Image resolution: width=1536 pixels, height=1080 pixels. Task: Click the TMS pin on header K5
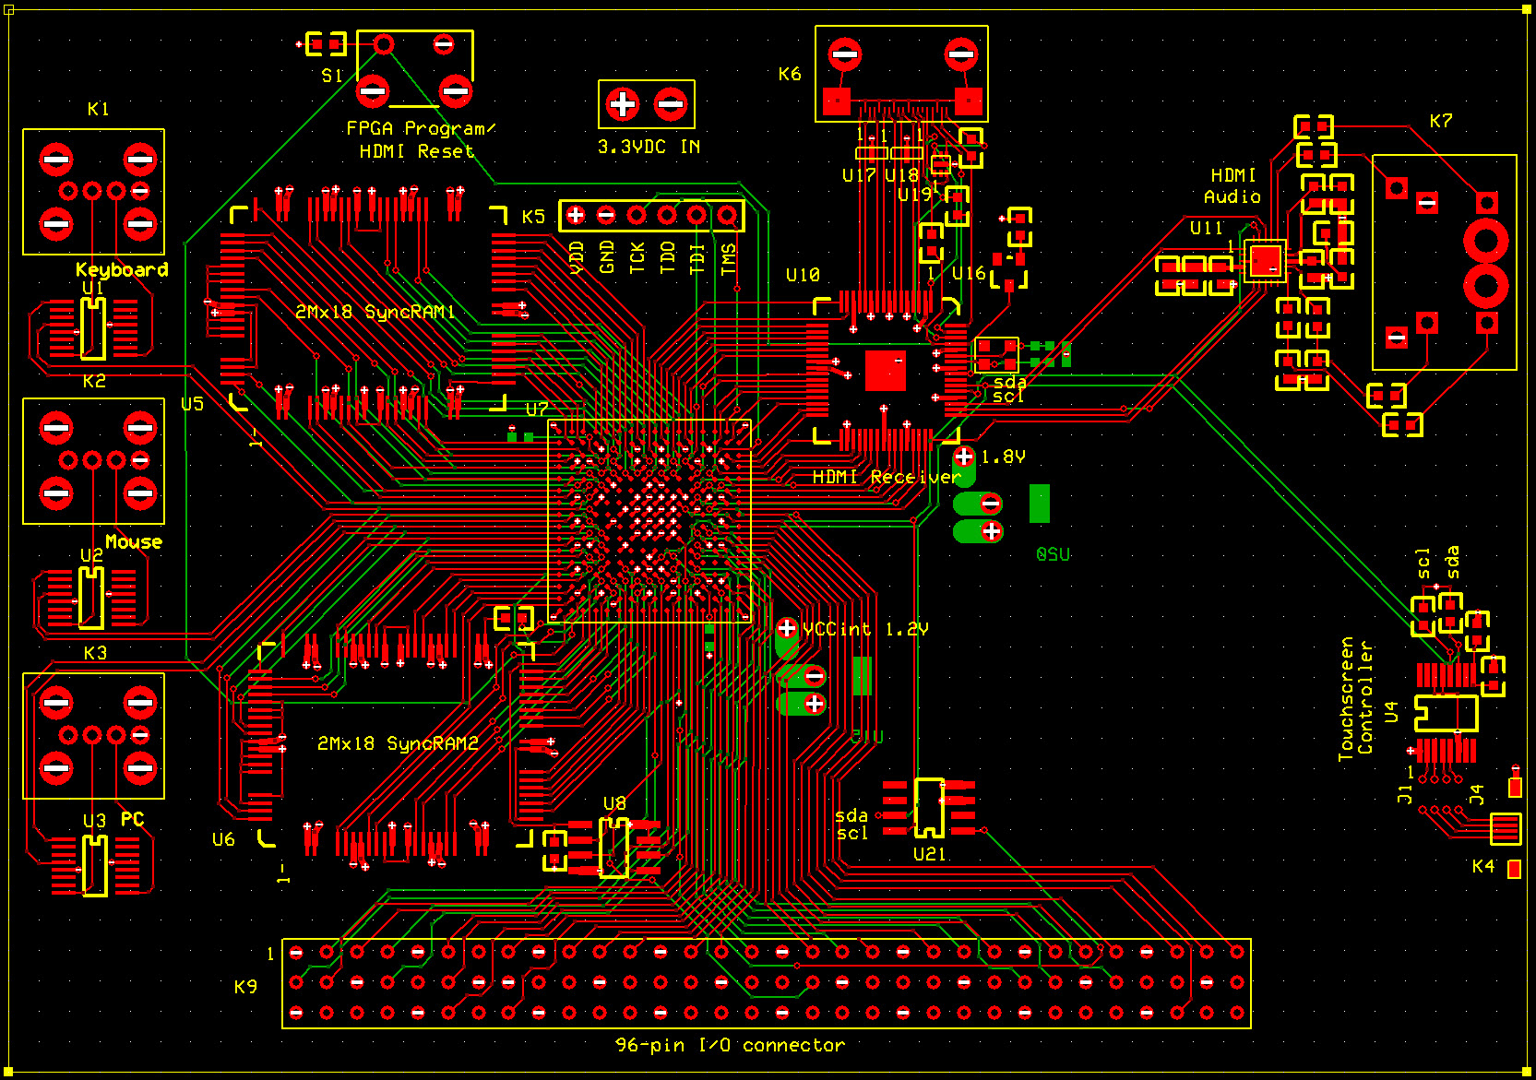[728, 216]
